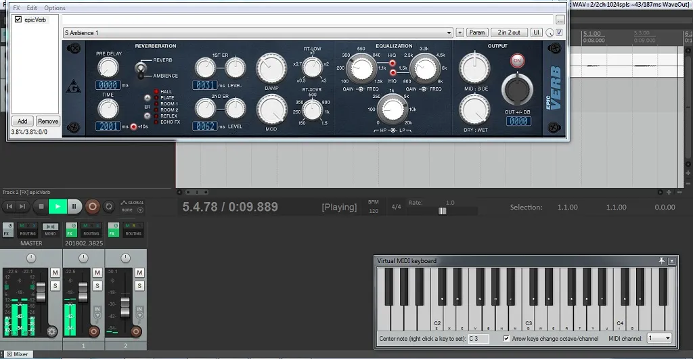Open the Edit menu
The height and width of the screenshot is (359, 693).
point(32,8)
